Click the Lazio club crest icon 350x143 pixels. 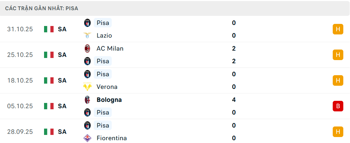point(87,35)
